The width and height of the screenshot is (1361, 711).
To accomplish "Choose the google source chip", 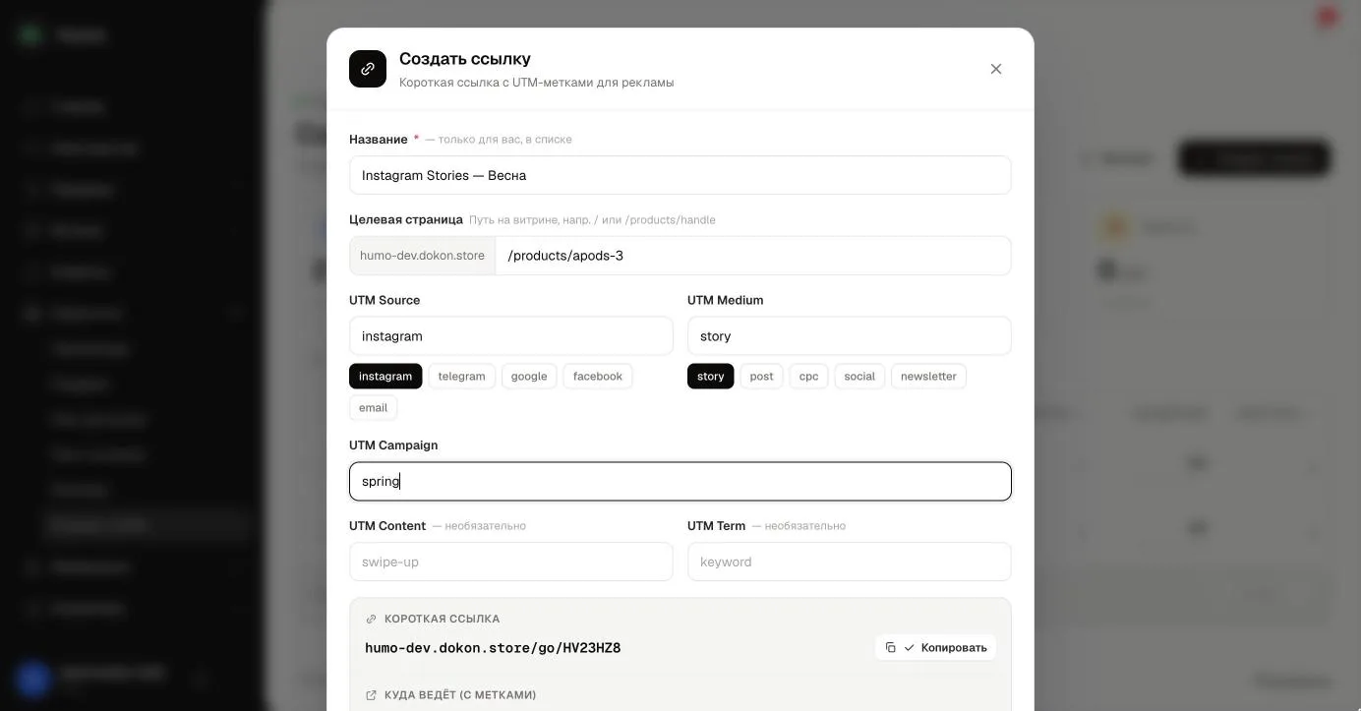I will (529, 377).
